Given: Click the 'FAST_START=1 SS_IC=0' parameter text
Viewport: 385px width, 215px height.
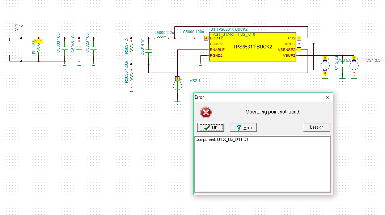Looking at the screenshot, I should tap(233, 34).
